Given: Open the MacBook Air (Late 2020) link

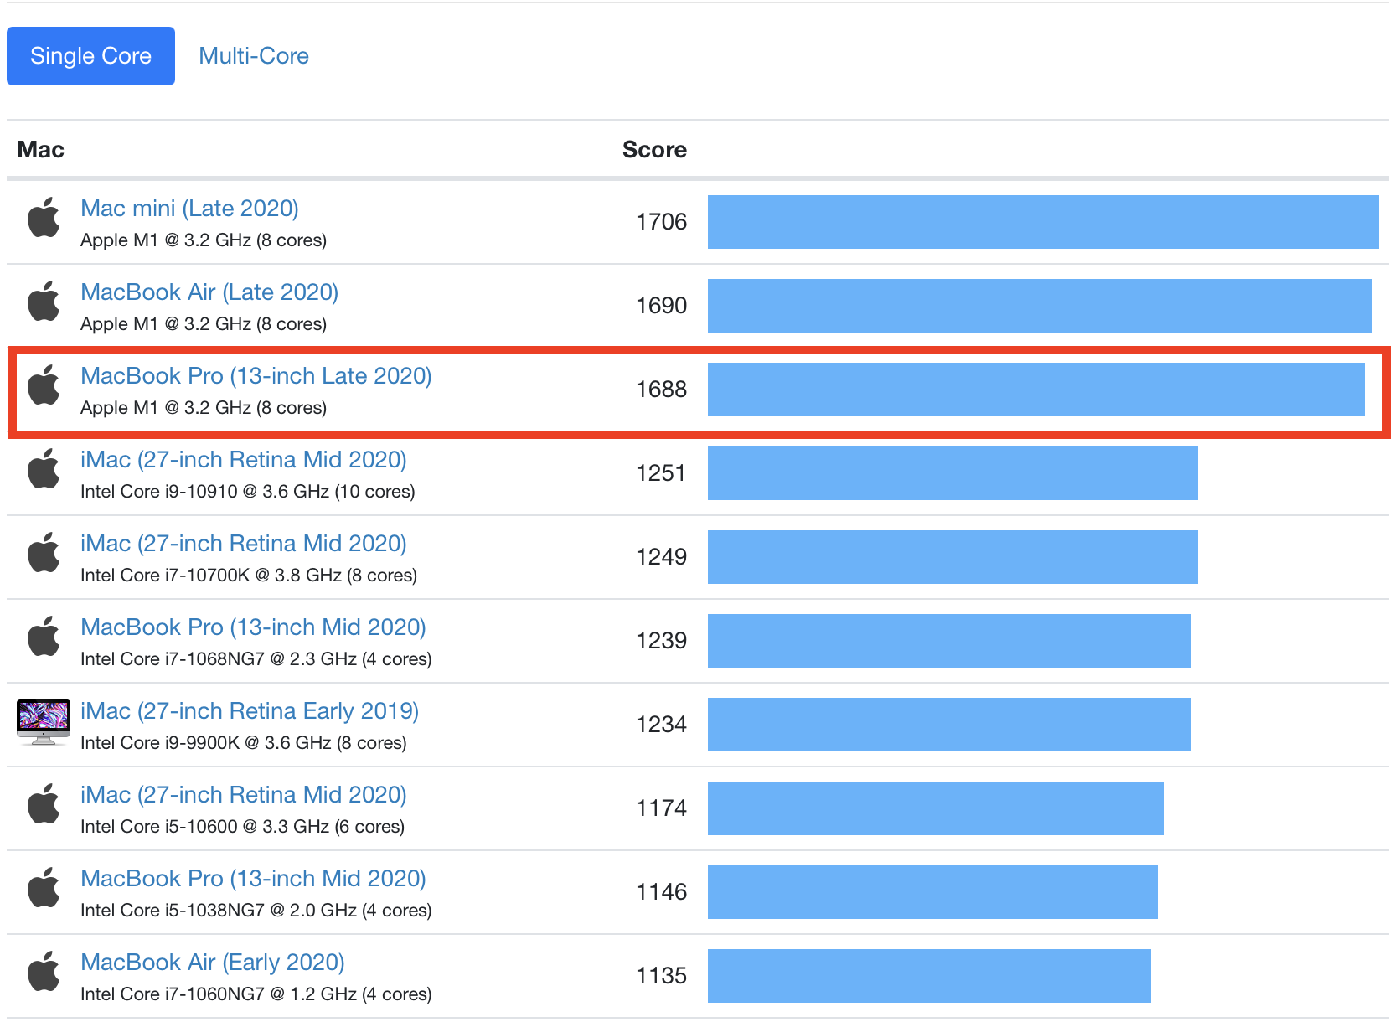Looking at the screenshot, I should [x=209, y=292].
